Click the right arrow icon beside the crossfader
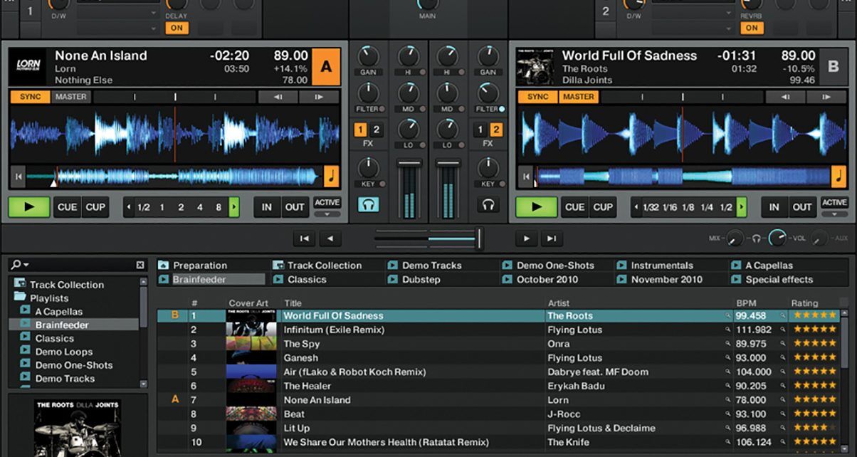The height and width of the screenshot is (457, 857). click(526, 238)
